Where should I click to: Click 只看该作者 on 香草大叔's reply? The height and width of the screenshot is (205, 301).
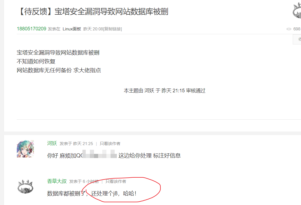coord(116,182)
